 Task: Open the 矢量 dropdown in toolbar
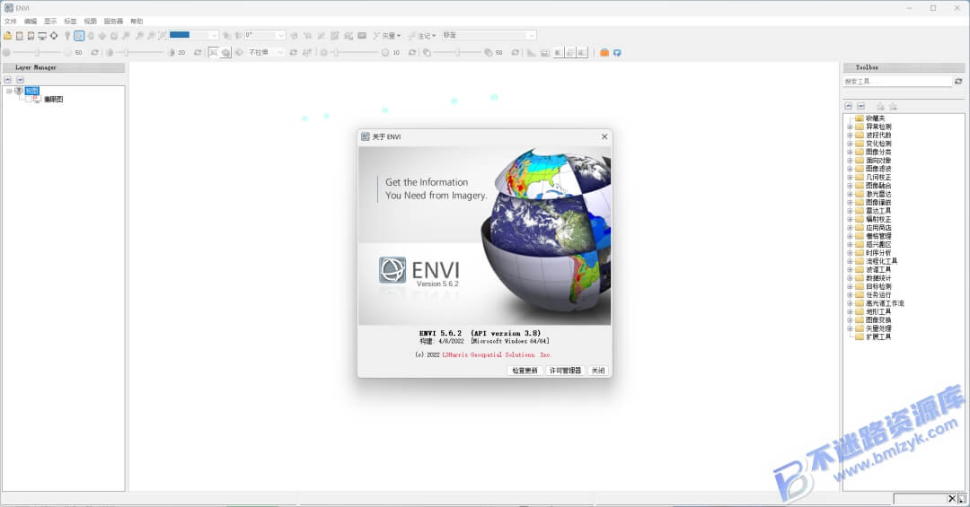(x=387, y=36)
